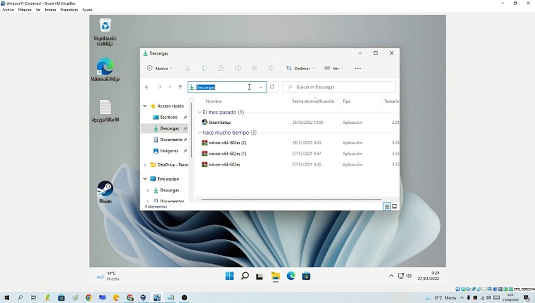The height and width of the screenshot is (303, 535).
Task: Open the VirtualBox Máquina menu
Action: 24,9
